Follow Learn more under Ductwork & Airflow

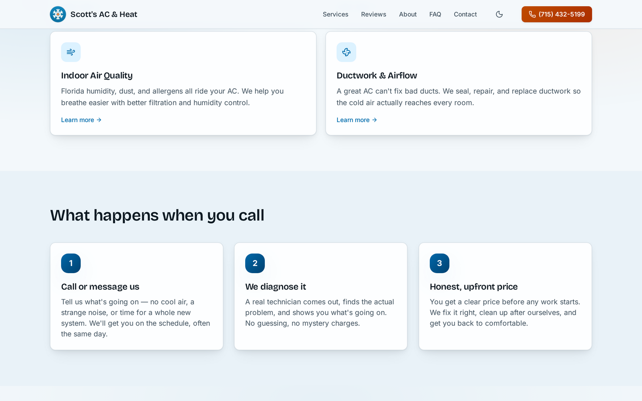[357, 120]
